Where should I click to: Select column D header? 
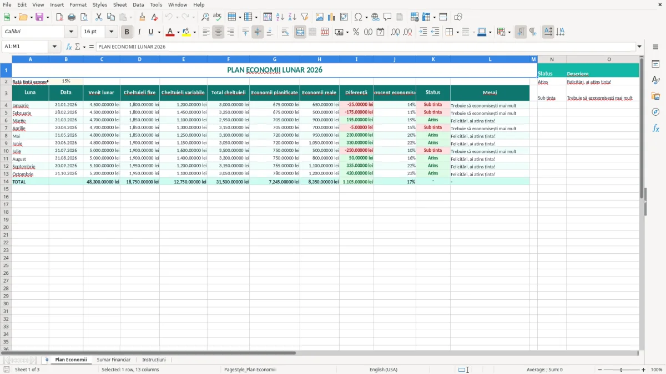[139, 59]
